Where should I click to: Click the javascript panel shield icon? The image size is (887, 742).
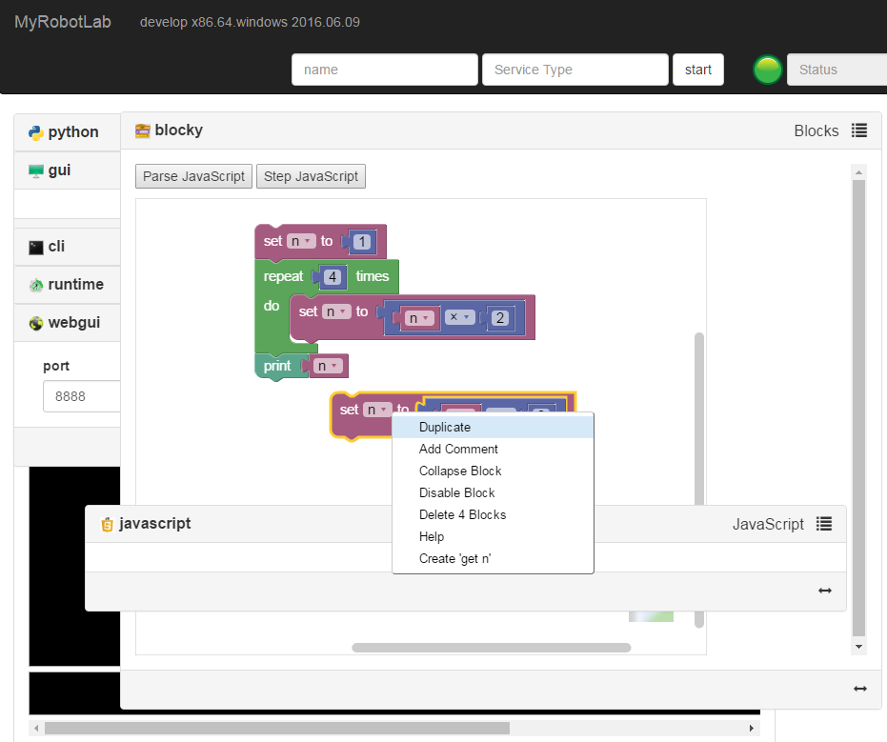coord(107,524)
